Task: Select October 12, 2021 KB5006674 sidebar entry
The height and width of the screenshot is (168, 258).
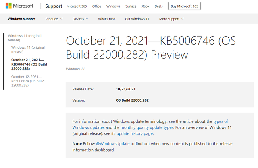Action: 27,80
